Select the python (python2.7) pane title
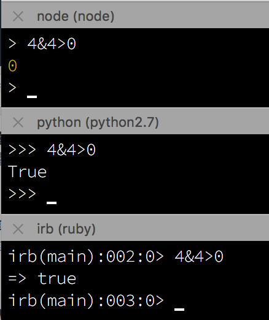 tap(98, 123)
